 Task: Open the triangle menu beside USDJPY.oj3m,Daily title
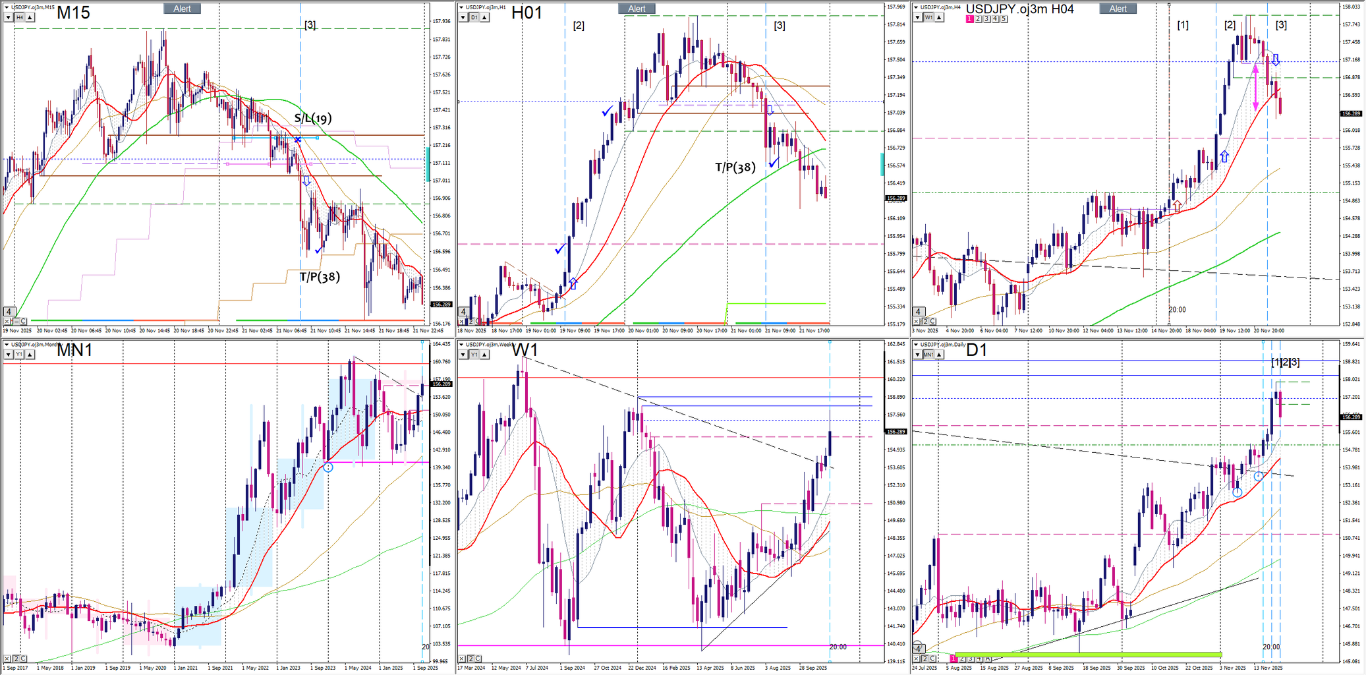[916, 344]
